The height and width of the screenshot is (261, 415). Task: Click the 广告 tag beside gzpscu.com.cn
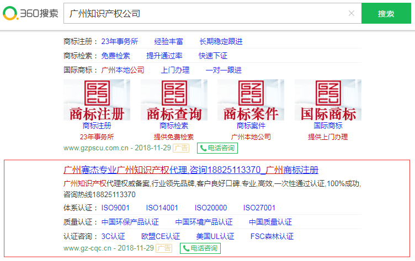[181, 148]
